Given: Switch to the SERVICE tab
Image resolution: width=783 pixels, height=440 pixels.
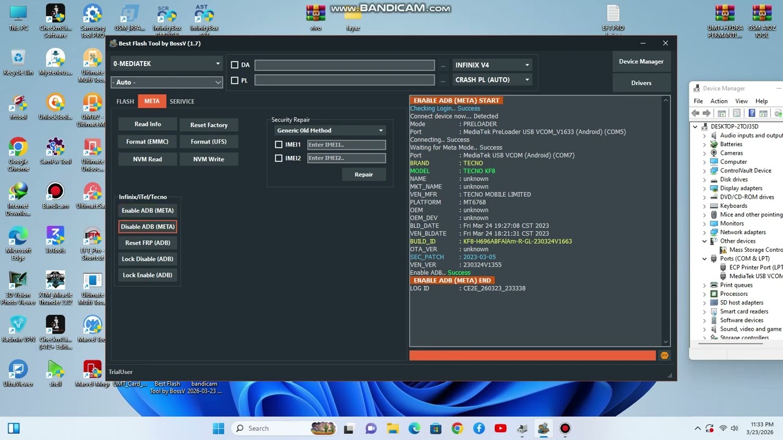Looking at the screenshot, I should click(182, 101).
